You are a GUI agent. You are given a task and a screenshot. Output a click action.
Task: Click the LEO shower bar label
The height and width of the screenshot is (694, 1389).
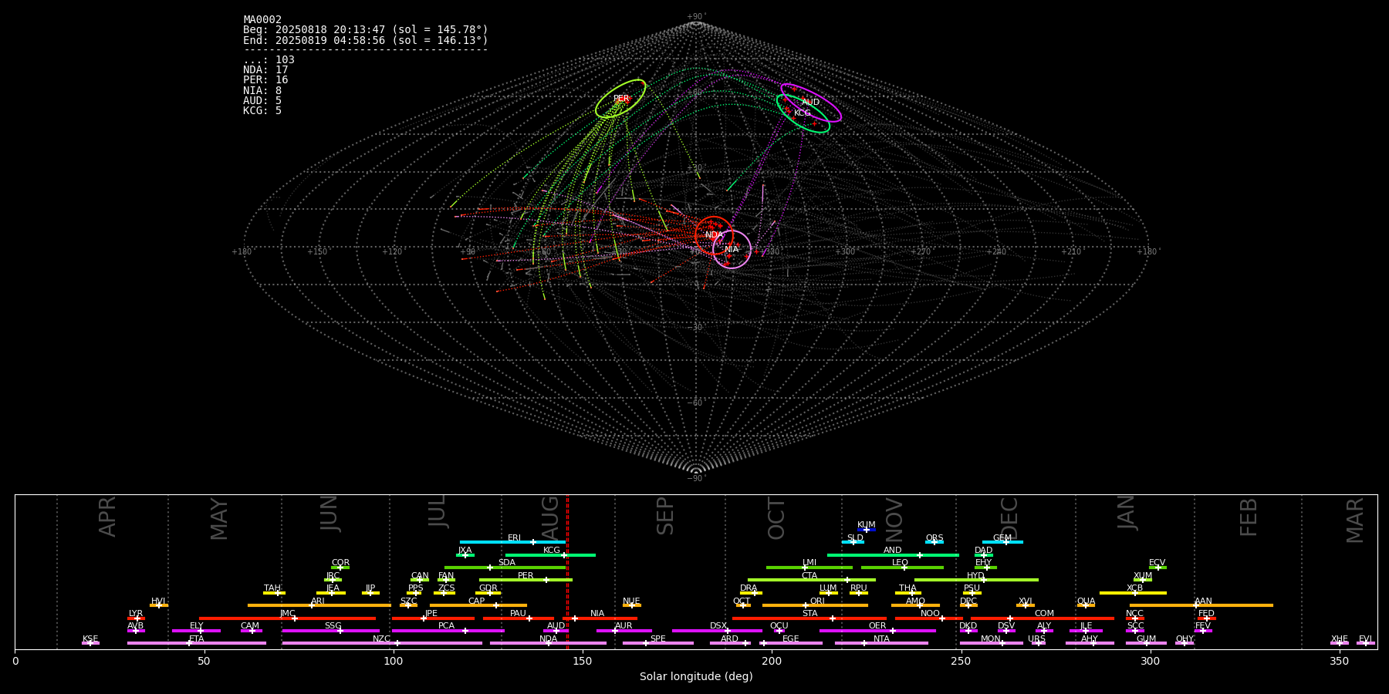(901, 563)
